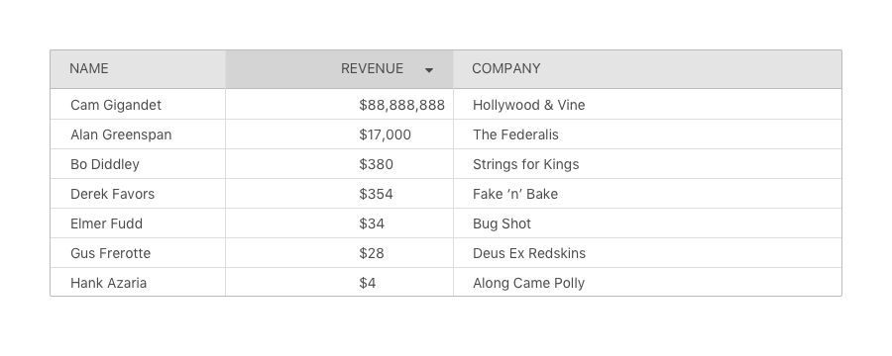Select the Cam Gigandet name cell
The image size is (892, 356).
click(138, 105)
